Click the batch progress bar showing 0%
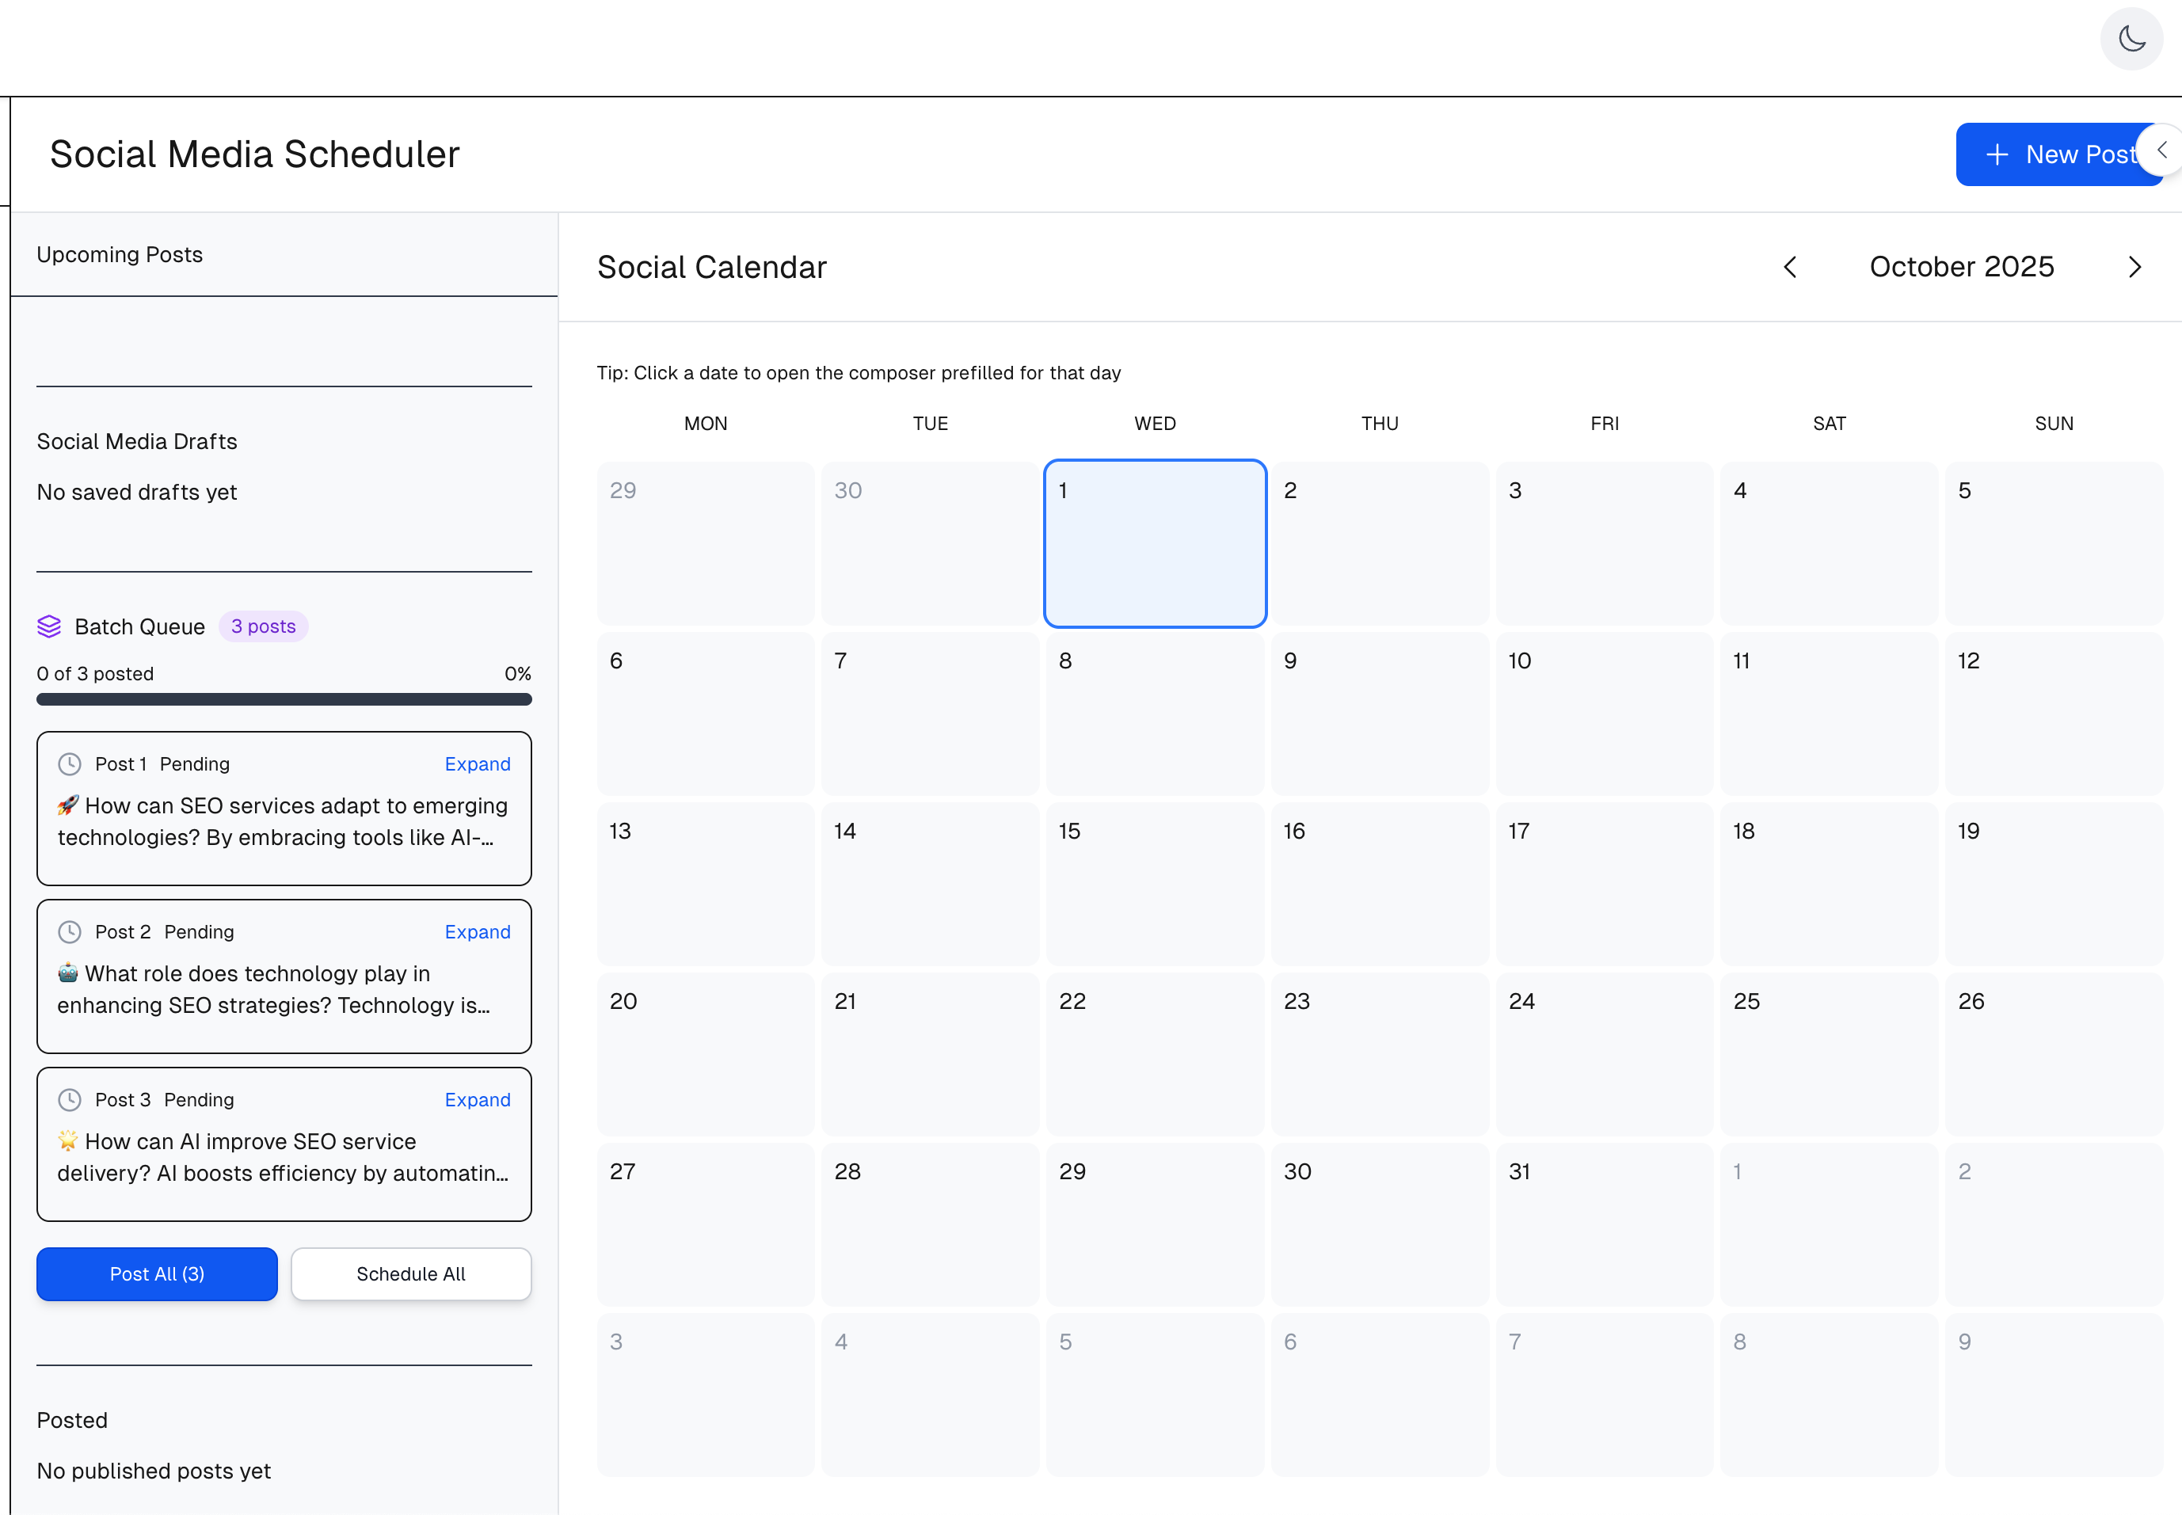2182x1515 pixels. click(284, 699)
